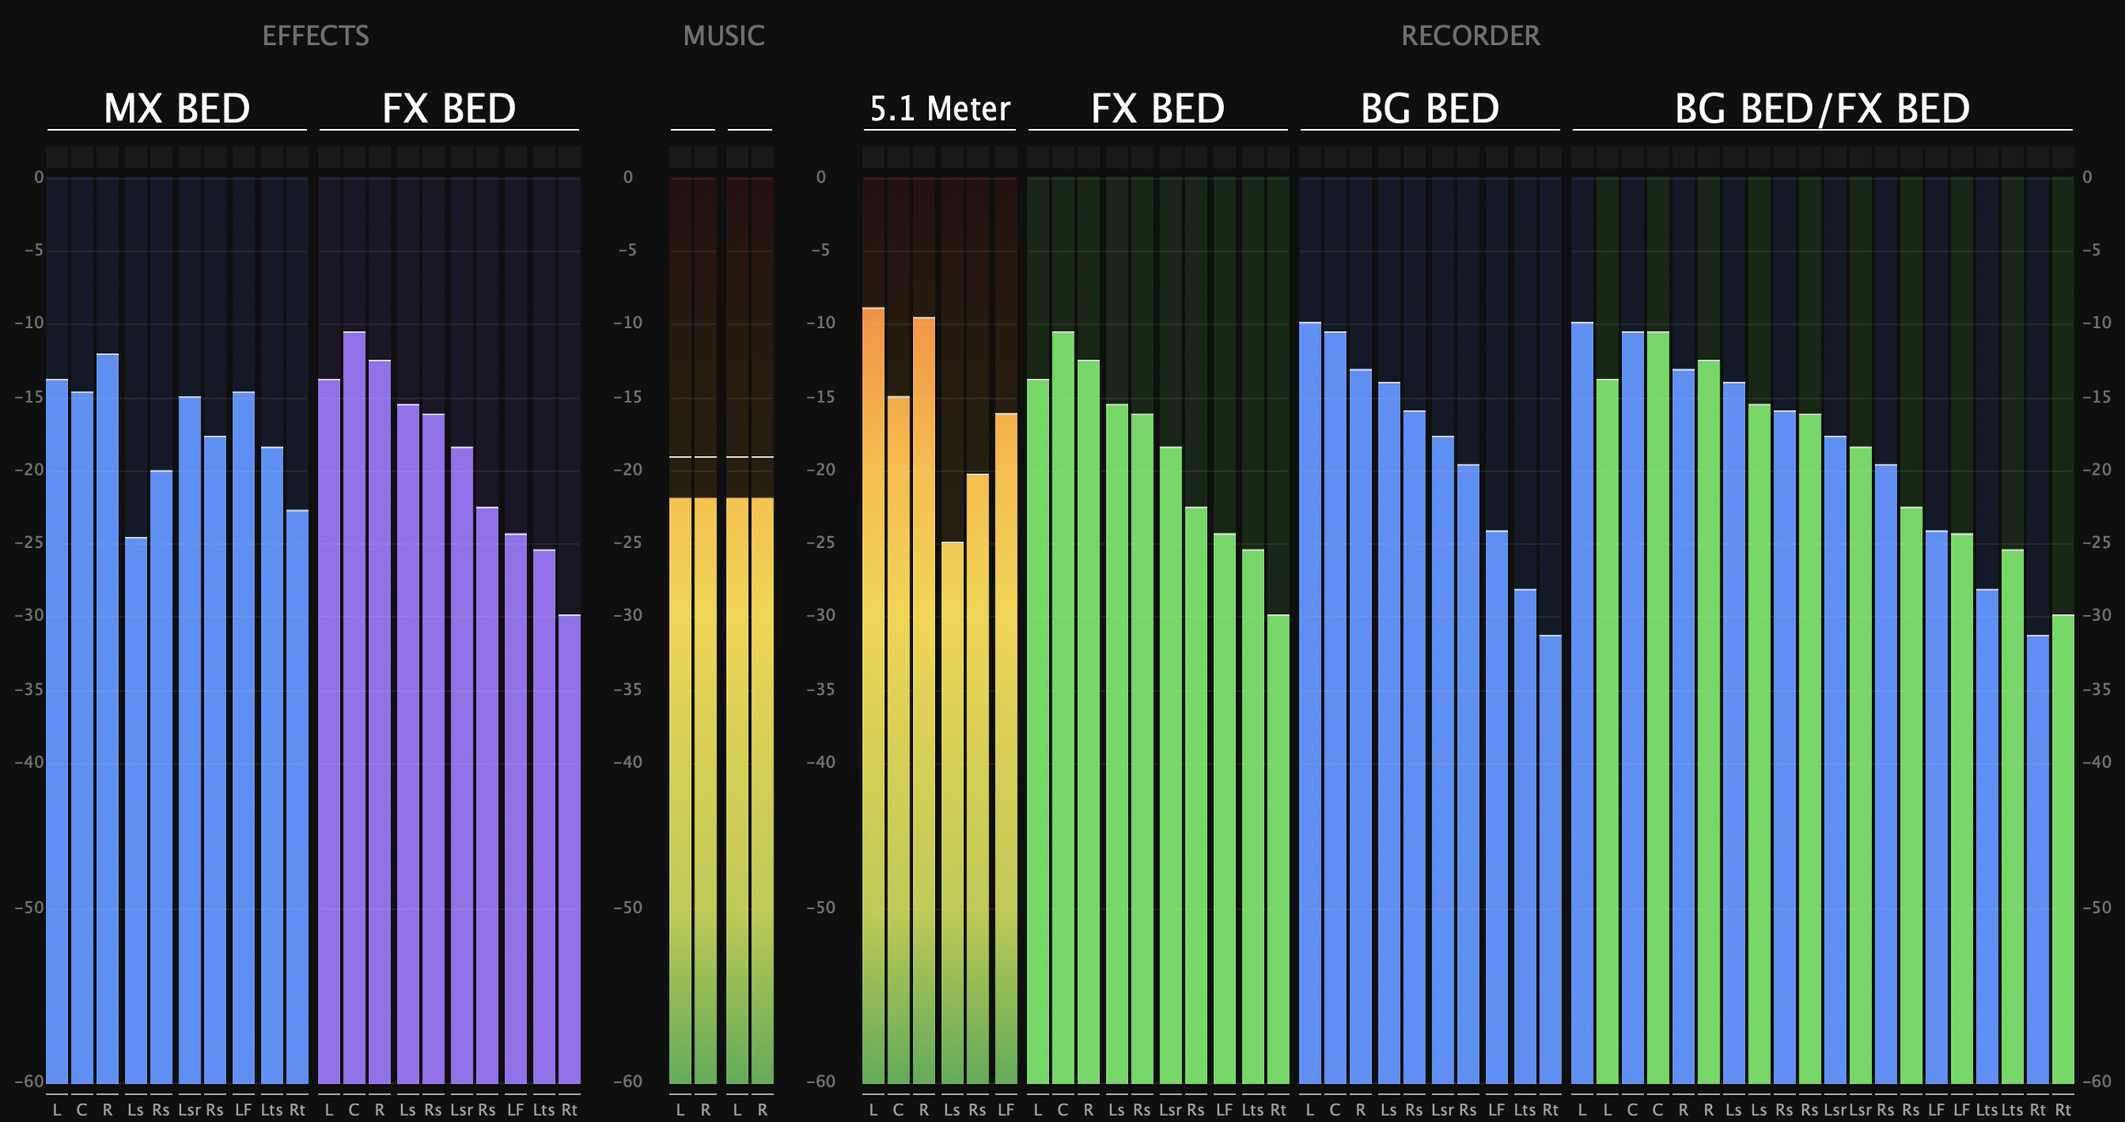The height and width of the screenshot is (1122, 2125).
Task: Reset clip indicator above MX BED L channel
Action: (57, 157)
